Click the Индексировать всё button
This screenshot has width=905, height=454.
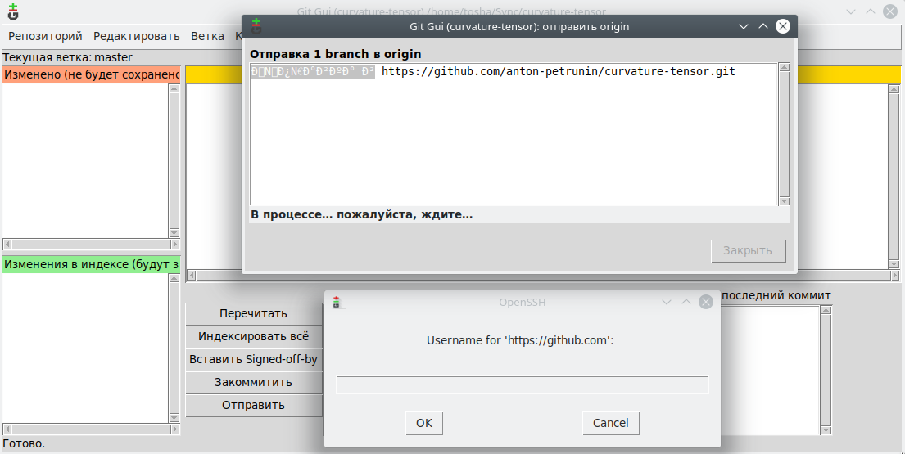coord(253,336)
